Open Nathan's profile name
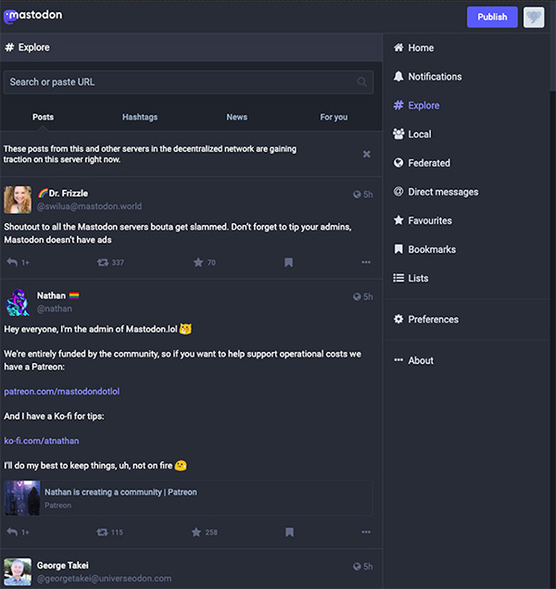 pyautogui.click(x=58, y=295)
